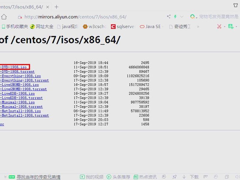
Task: Go to the browser home page
Action: pyautogui.click(x=4, y=17)
